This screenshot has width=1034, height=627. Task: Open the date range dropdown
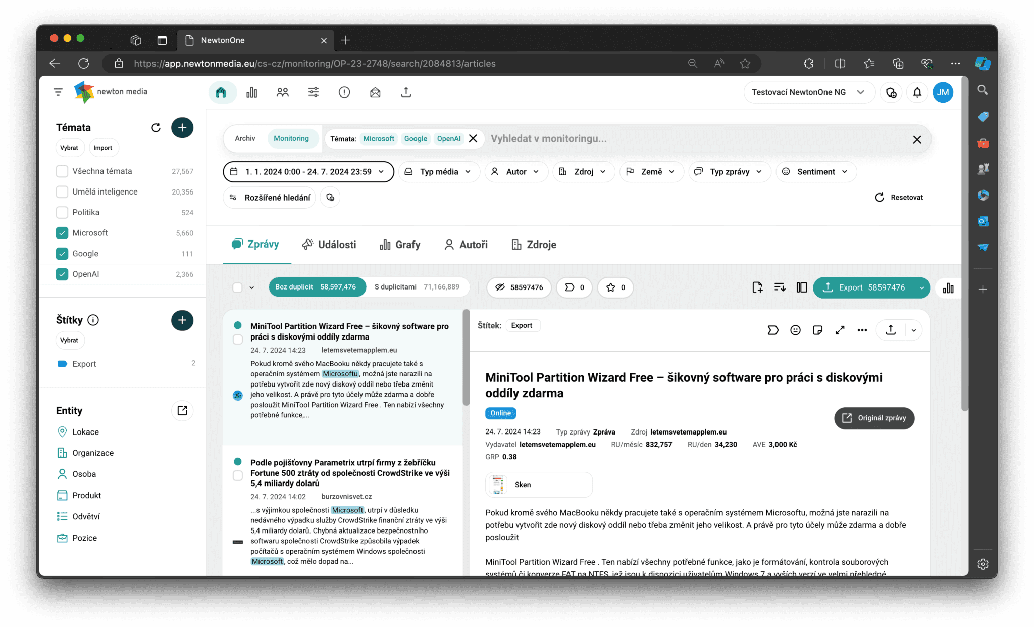pos(308,172)
